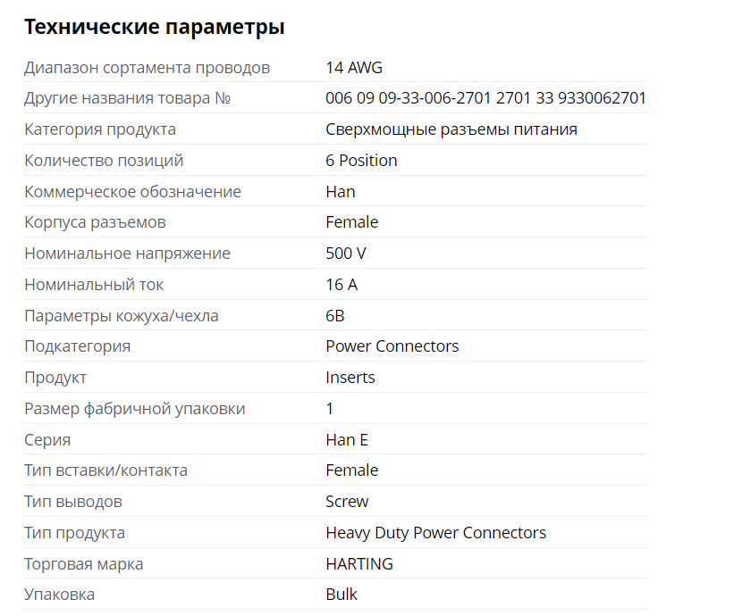742x616 pixels.
Task: Click the 'Han' commercial designation value
Action: coord(341,192)
